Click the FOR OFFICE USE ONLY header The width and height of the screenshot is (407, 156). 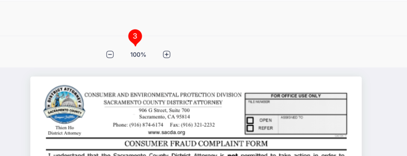coord(296,96)
